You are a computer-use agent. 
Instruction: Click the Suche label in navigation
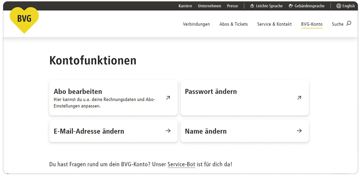click(x=338, y=24)
